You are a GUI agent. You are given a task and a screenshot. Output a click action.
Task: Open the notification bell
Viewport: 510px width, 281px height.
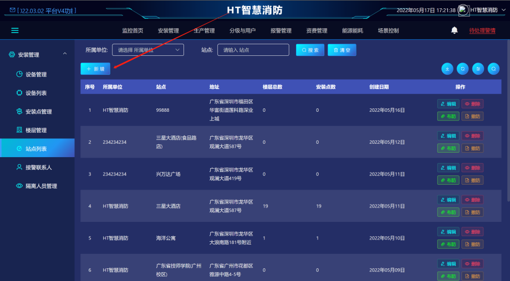(455, 30)
